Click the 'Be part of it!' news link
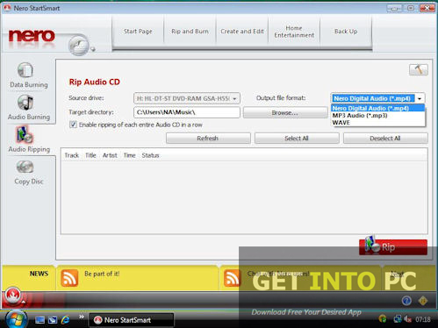 pyautogui.click(x=102, y=274)
